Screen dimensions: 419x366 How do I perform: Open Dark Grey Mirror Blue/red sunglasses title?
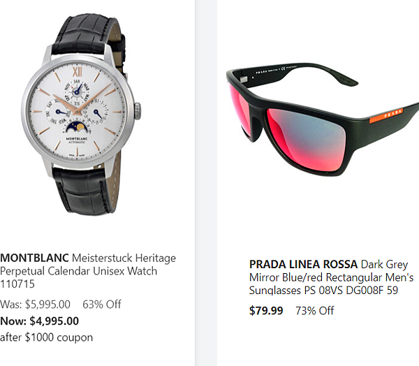(331, 277)
